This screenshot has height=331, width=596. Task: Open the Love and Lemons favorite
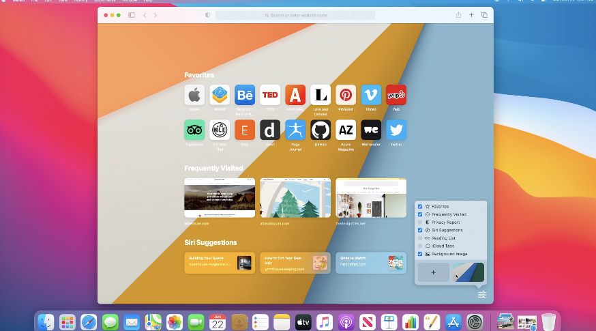pyautogui.click(x=321, y=95)
